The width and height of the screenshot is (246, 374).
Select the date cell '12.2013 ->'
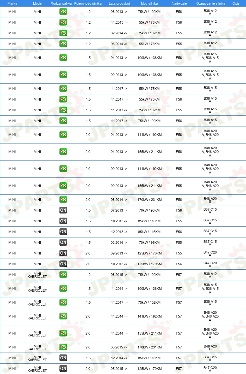coord(119,232)
